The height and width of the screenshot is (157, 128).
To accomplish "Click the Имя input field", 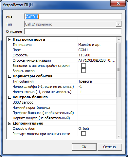I will pos(73,17).
